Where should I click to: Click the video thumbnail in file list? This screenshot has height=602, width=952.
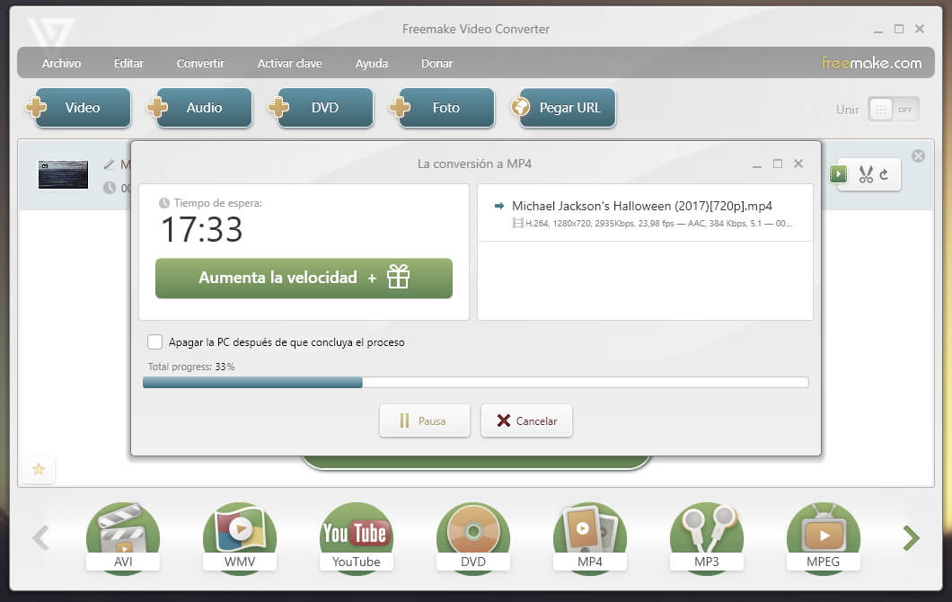coord(63,175)
